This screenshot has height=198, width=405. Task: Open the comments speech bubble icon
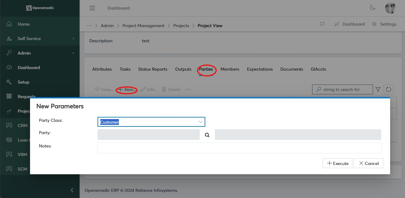(x=322, y=24)
